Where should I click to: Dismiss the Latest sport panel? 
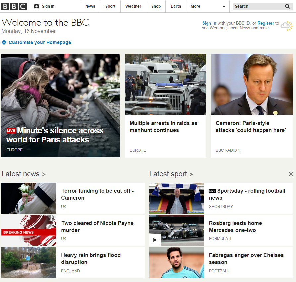[291, 174]
